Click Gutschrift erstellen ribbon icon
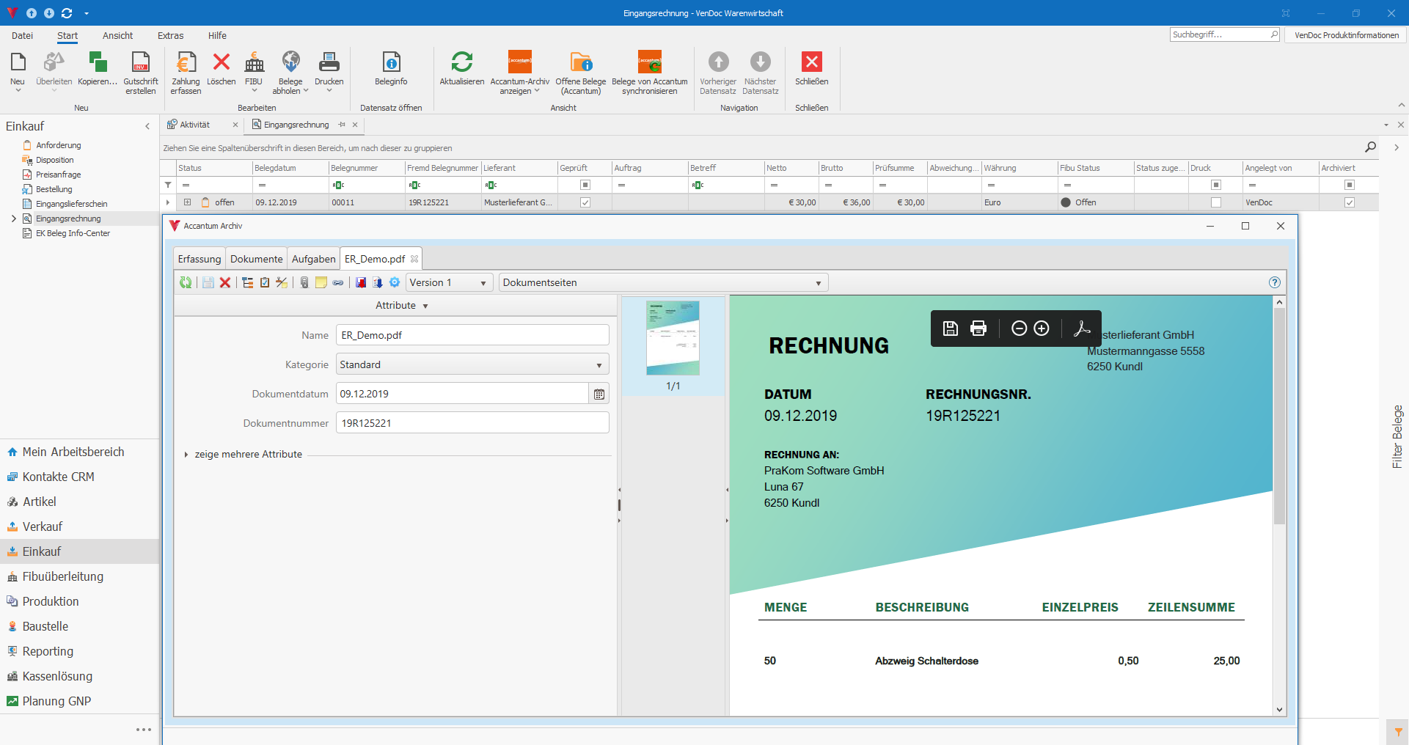Image resolution: width=1409 pixels, height=745 pixels. click(x=140, y=63)
